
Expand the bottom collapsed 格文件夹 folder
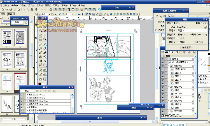point(169,111)
